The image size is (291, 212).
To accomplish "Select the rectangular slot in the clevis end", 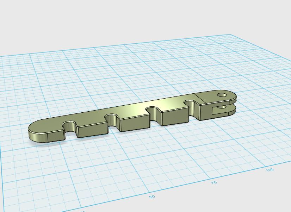I will (x=218, y=110).
